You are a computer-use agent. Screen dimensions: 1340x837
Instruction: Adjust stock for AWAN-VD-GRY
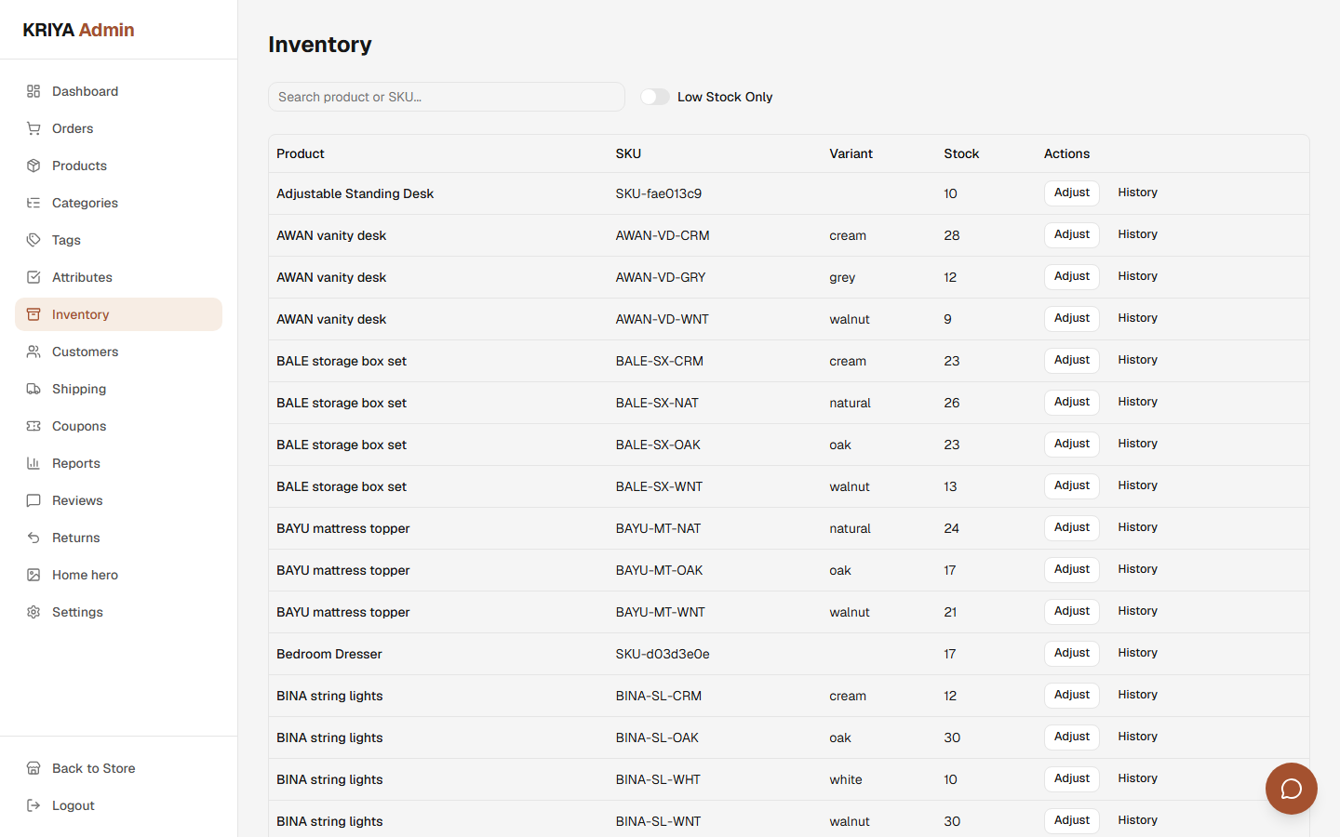point(1072,276)
